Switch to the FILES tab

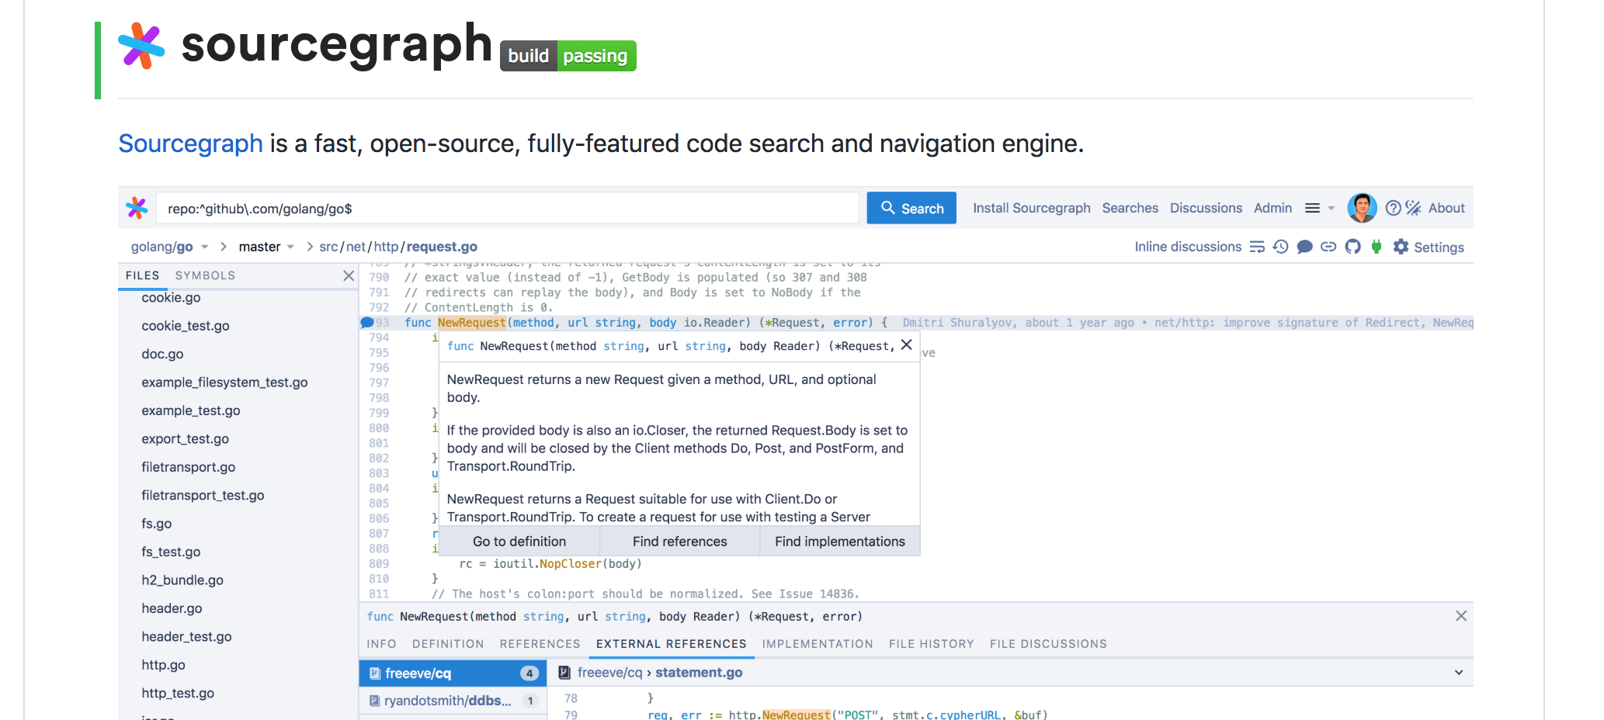click(x=142, y=275)
